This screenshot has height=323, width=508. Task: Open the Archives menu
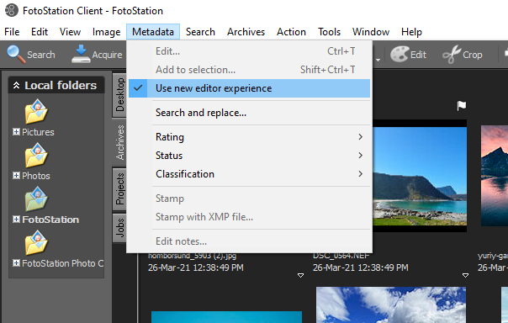(246, 32)
